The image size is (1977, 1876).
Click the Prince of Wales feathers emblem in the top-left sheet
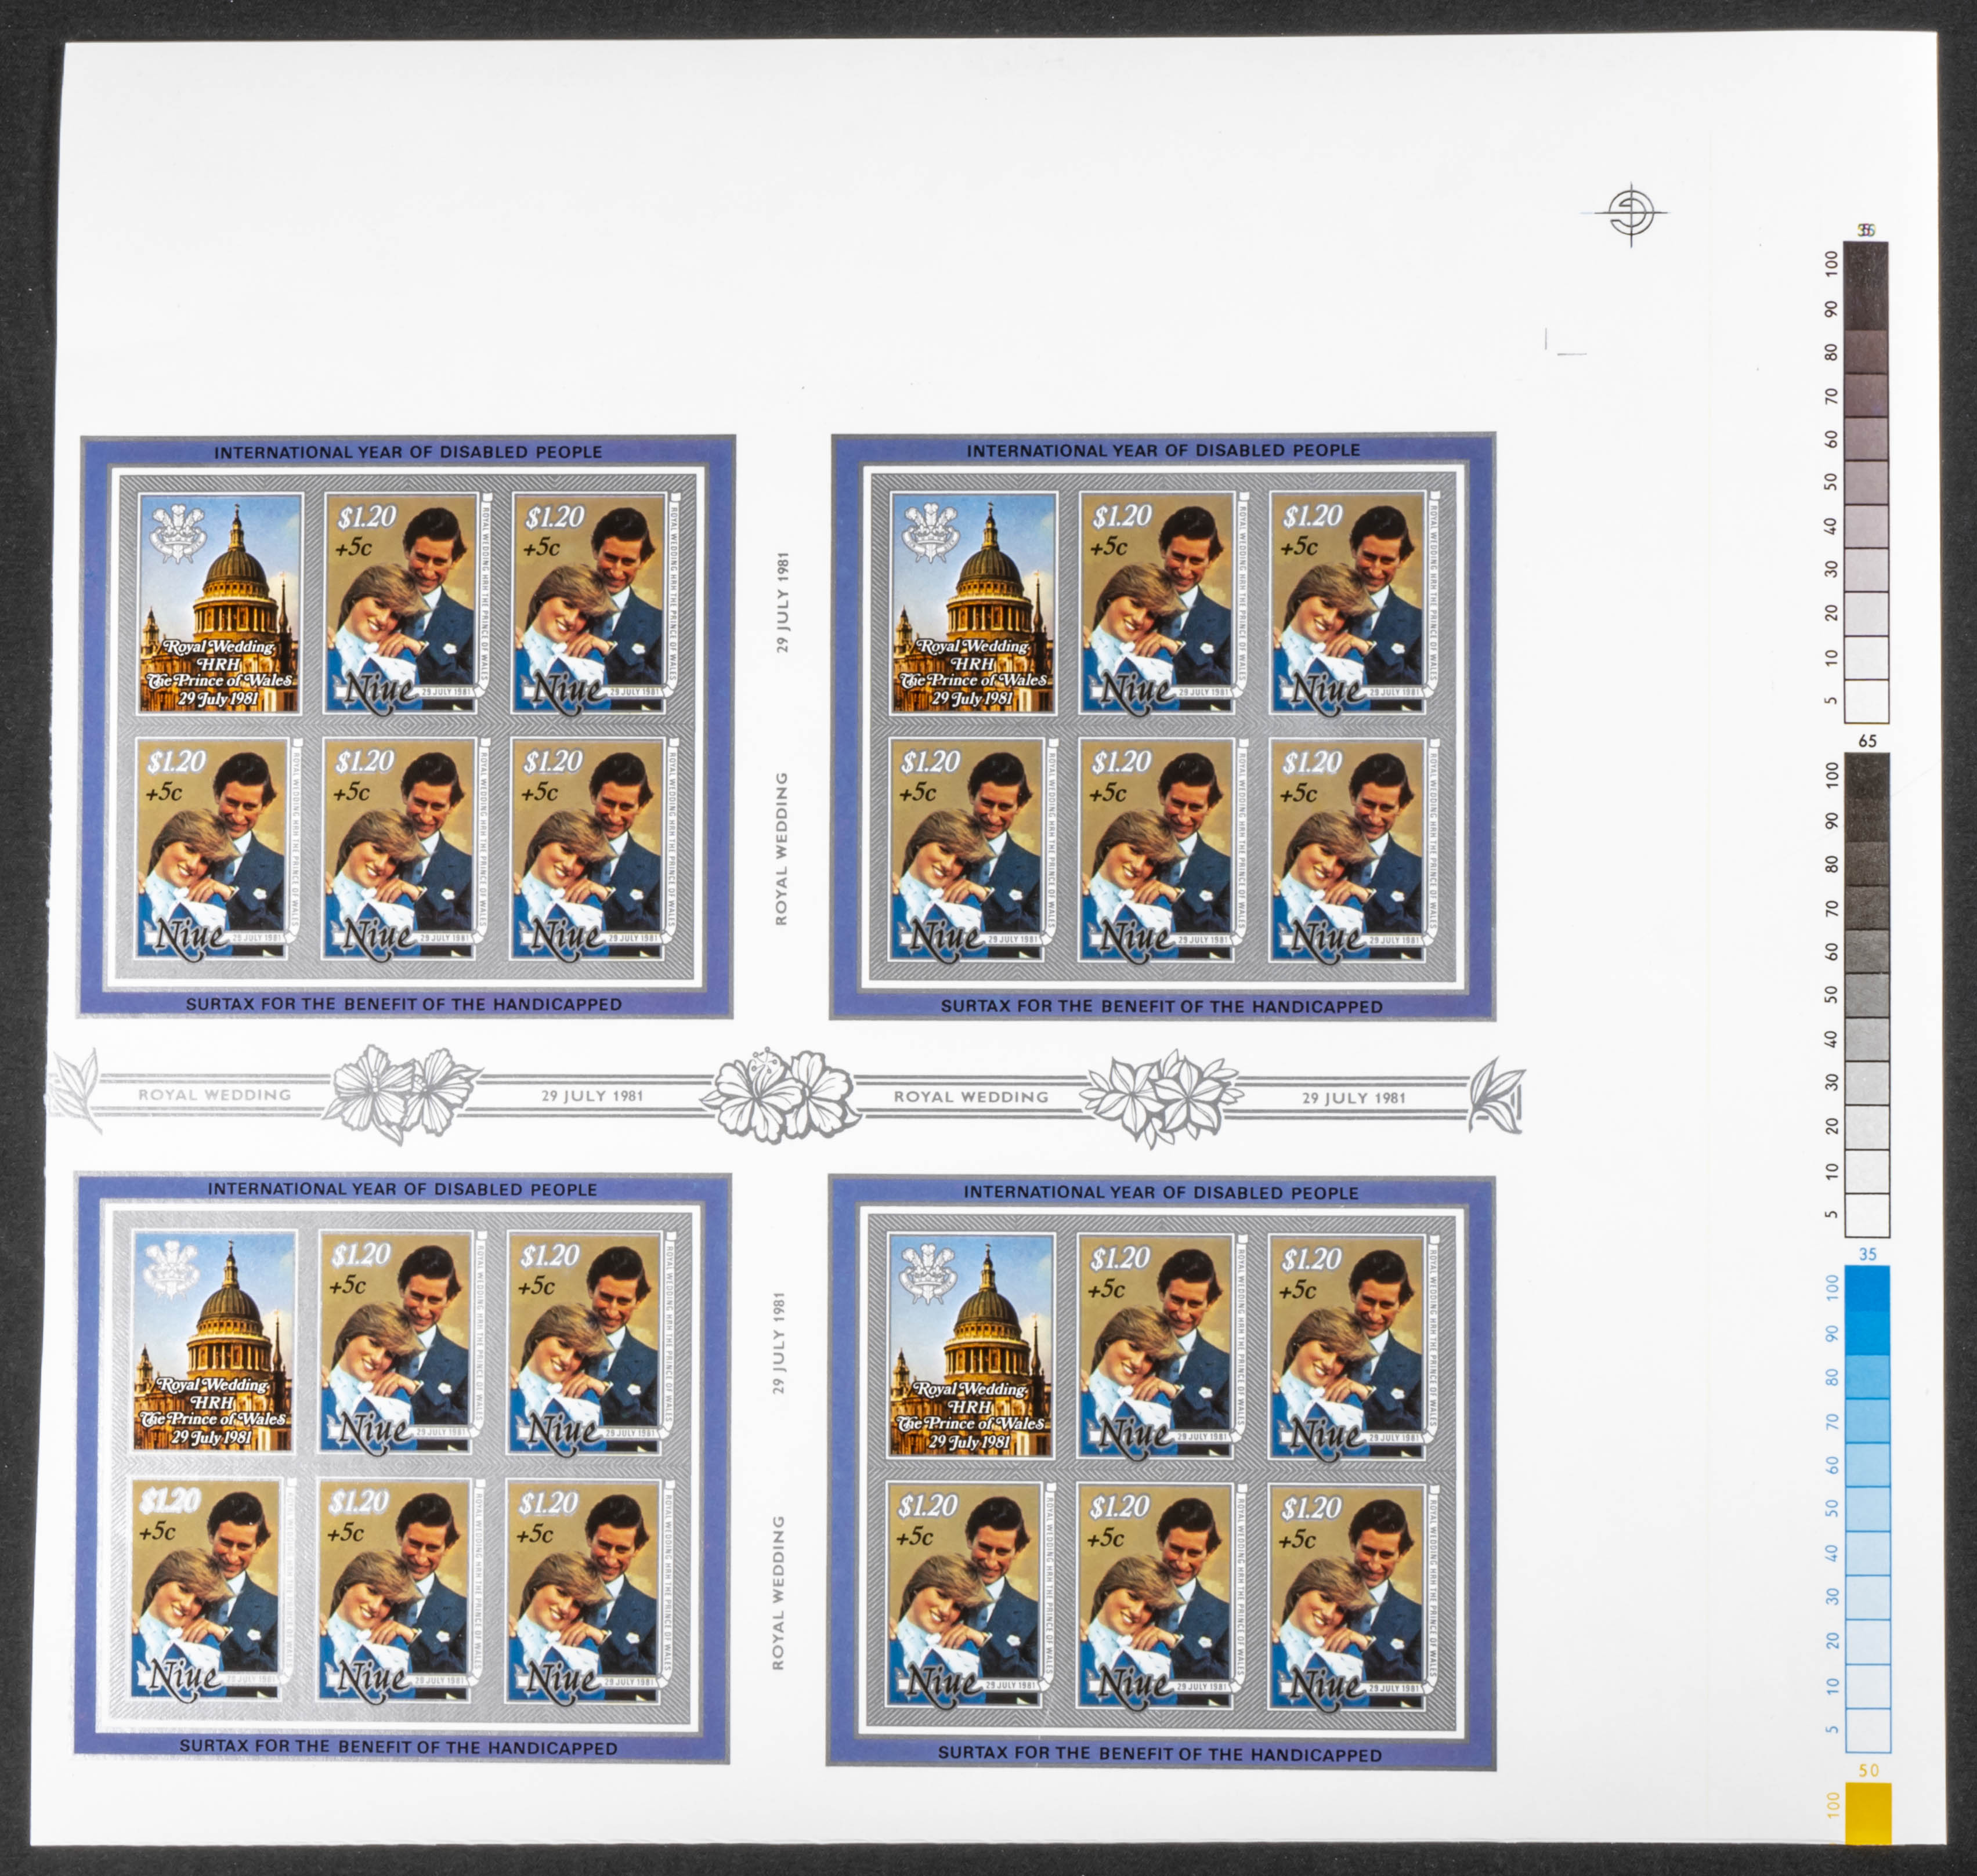pyautogui.click(x=178, y=535)
